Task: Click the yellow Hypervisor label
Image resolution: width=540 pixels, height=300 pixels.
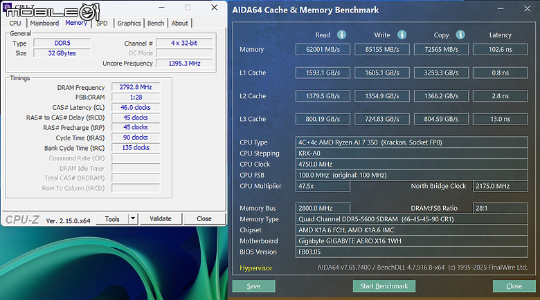Action: pyautogui.click(x=256, y=268)
